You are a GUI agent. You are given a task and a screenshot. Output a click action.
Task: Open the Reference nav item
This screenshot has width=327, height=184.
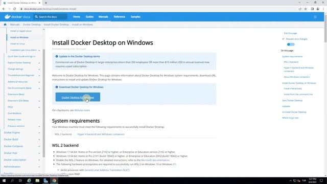pos(119,17)
